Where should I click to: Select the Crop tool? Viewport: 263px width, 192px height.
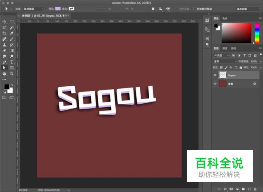(4, 33)
